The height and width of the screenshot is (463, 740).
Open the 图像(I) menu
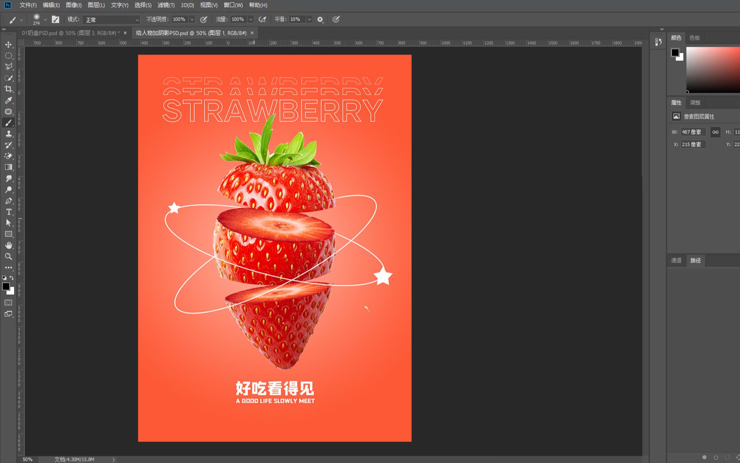click(74, 5)
